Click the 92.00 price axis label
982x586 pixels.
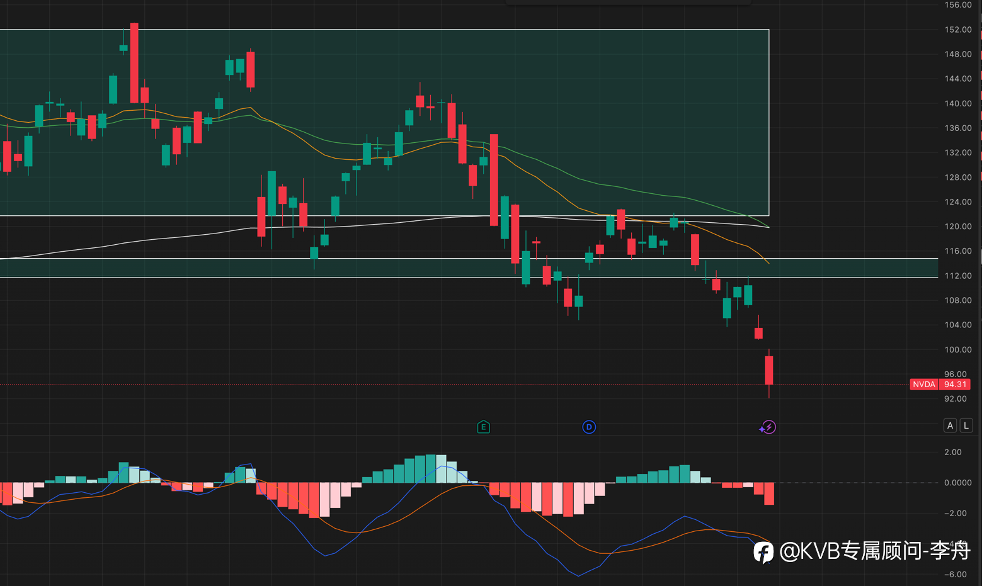956,398
